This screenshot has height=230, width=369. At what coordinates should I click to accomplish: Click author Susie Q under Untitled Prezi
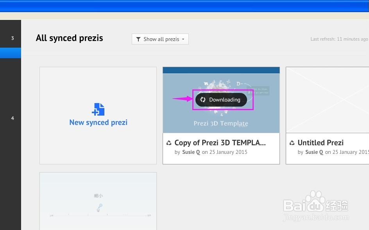point(314,152)
